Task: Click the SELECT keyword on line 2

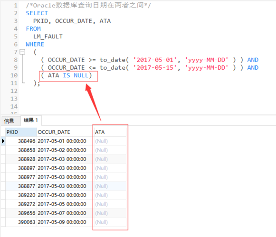Action: pyautogui.click(x=37, y=13)
